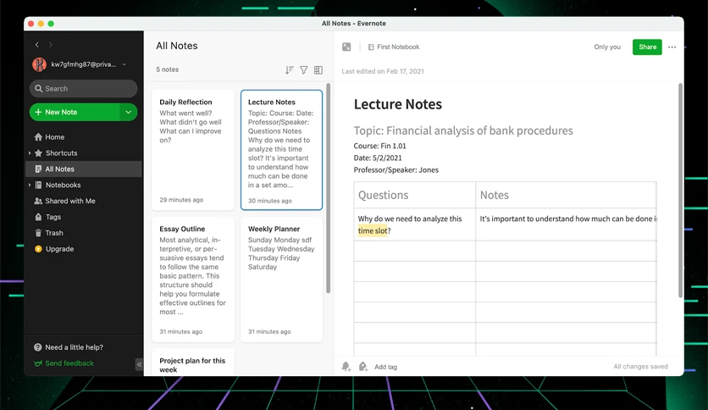
Task: Expand note to full screen icon
Action: coord(346,47)
